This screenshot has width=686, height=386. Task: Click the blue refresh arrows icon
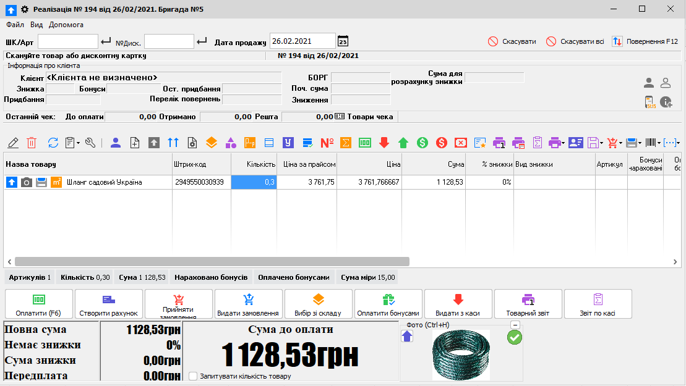click(x=53, y=143)
